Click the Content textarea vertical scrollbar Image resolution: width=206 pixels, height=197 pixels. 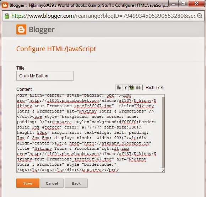[x=163, y=132]
